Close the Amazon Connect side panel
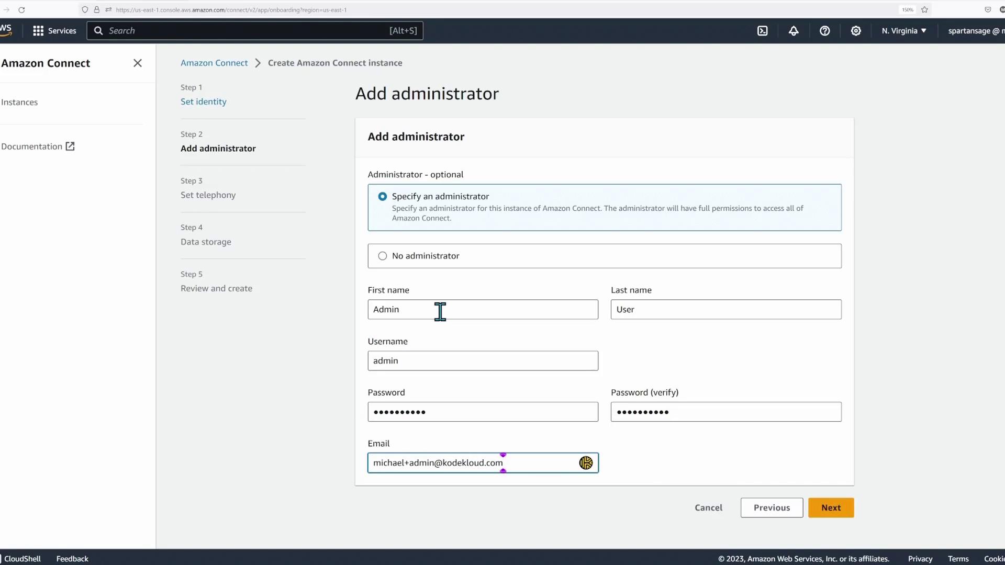 click(x=138, y=63)
